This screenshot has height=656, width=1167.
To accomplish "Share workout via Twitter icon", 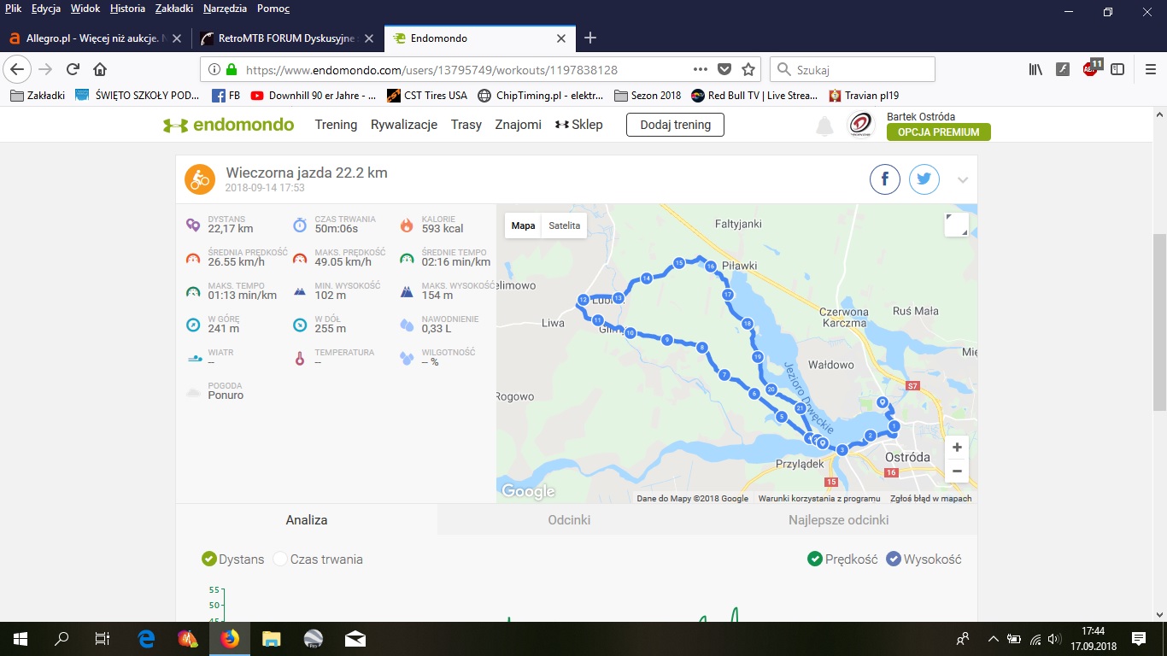I will pyautogui.click(x=924, y=179).
